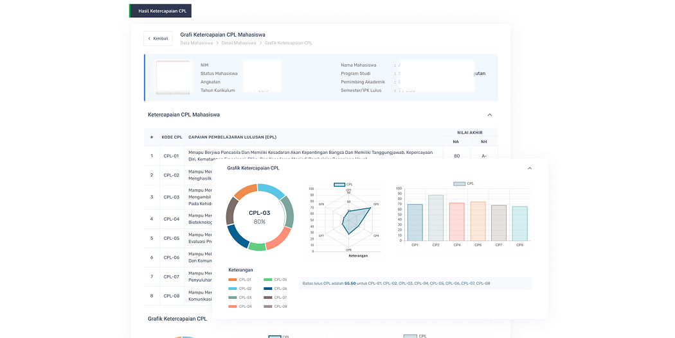
Task: Toggle the bar chart CPL legend
Action: tap(464, 184)
